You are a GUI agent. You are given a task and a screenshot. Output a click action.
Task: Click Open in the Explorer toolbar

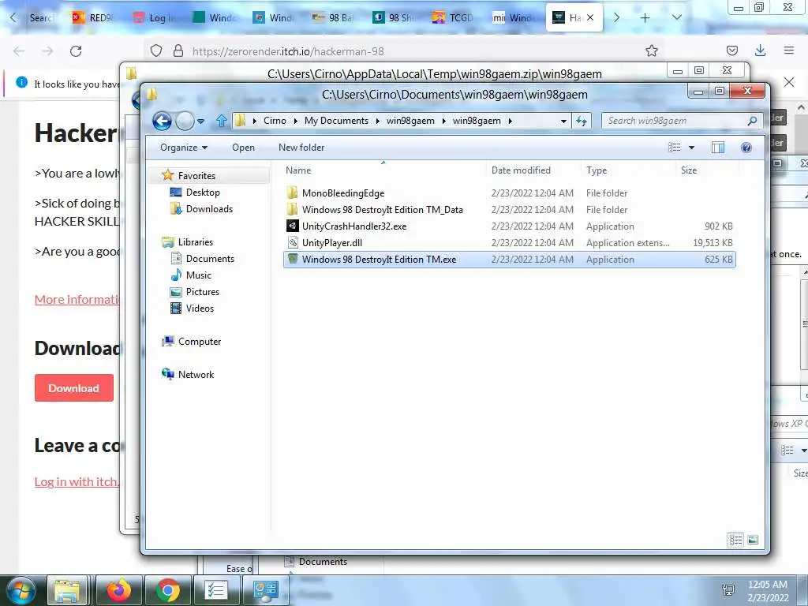point(243,148)
